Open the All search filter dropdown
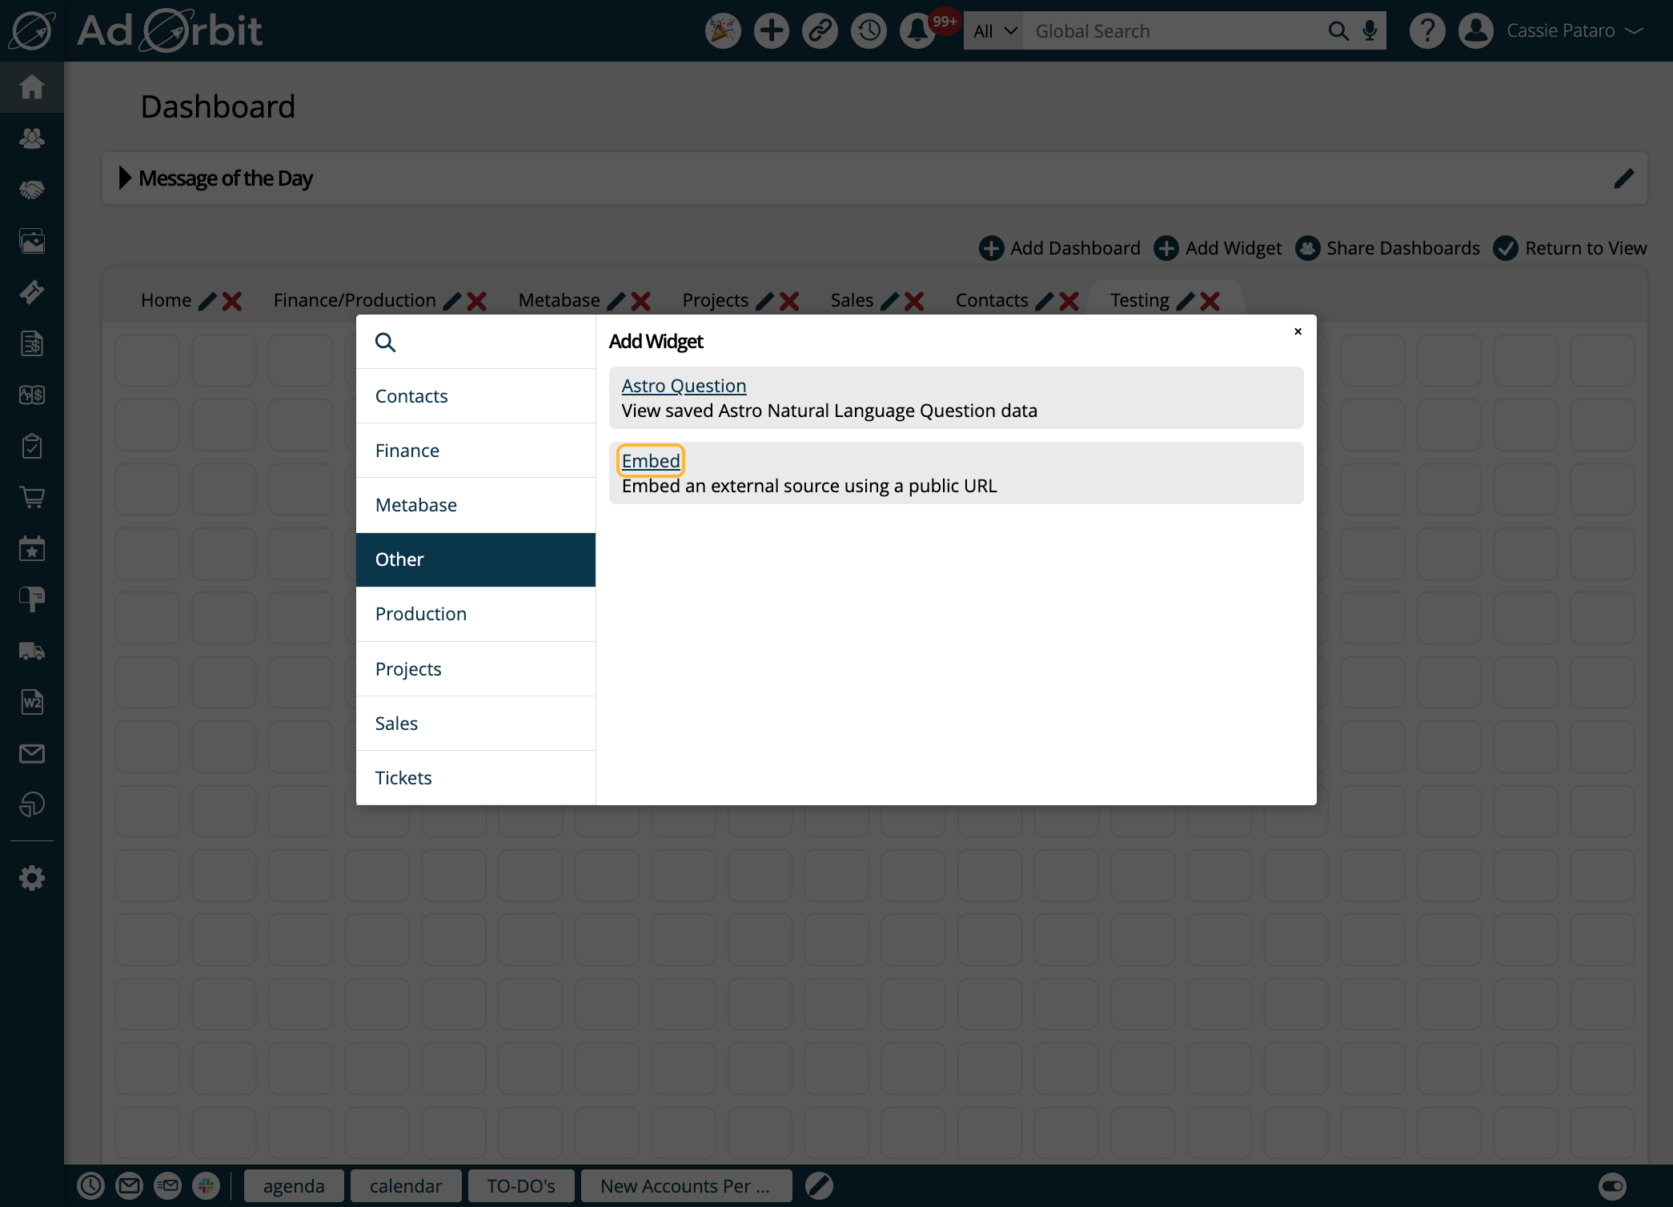The width and height of the screenshot is (1673, 1207). click(993, 30)
